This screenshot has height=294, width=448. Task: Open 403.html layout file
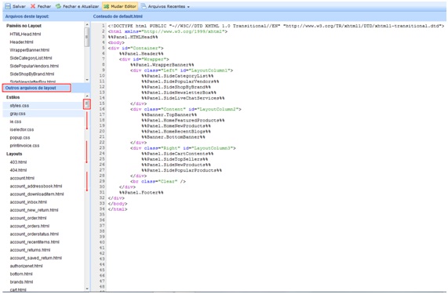18,162
